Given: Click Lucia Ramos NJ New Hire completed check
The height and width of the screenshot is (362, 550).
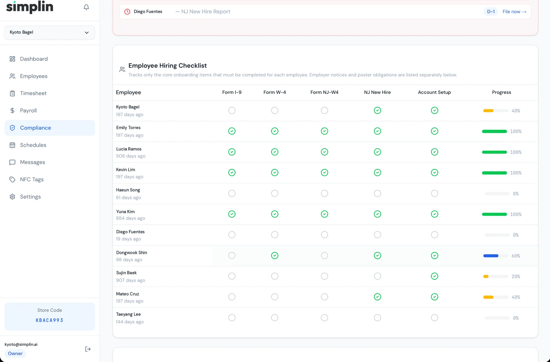Looking at the screenshot, I should tap(377, 152).
